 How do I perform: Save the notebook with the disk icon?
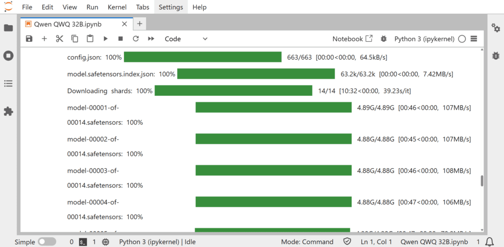[x=29, y=39]
